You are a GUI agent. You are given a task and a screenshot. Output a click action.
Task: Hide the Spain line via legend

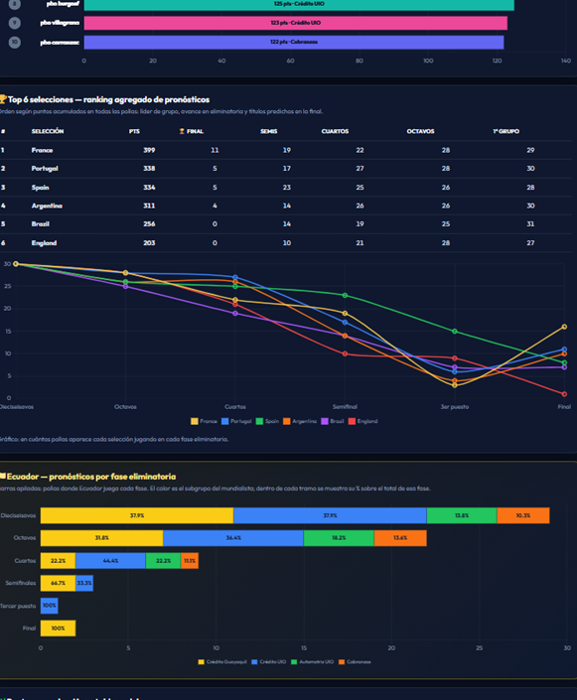tap(267, 421)
